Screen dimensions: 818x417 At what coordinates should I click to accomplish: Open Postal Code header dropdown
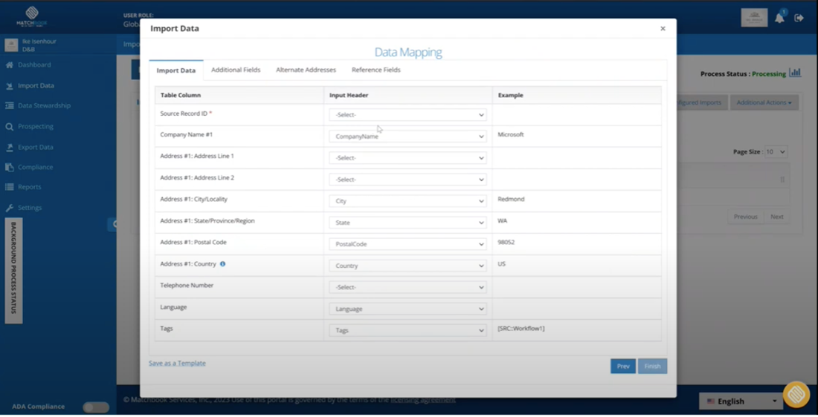pos(408,244)
